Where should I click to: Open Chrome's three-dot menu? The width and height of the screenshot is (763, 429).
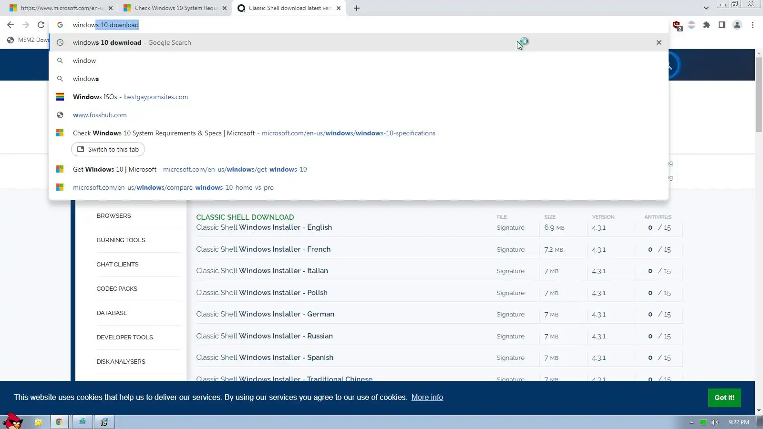753,25
